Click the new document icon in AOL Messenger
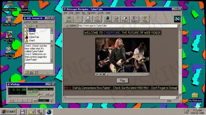Screen dimensions: 206x115 point(26,26)
